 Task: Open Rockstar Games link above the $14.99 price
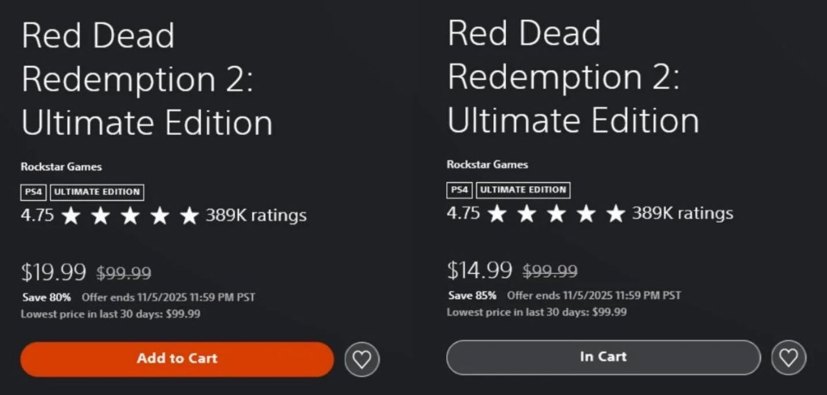click(x=487, y=165)
